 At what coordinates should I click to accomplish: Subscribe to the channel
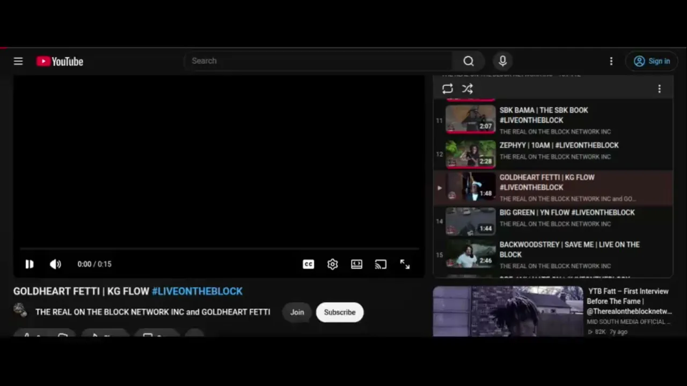coord(340,312)
